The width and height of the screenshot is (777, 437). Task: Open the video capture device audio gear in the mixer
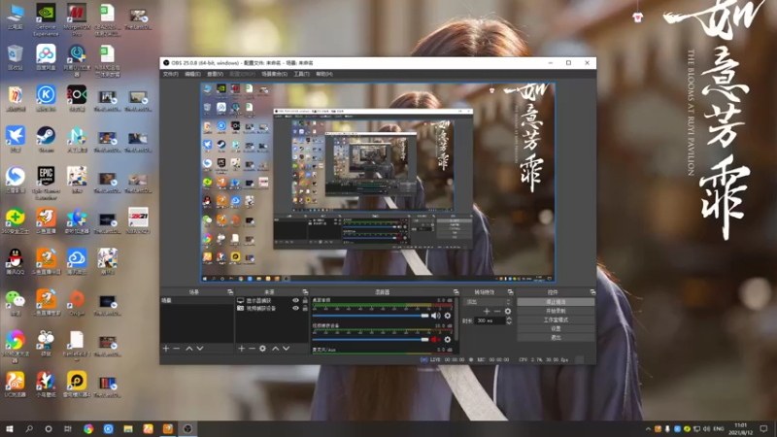(448, 339)
